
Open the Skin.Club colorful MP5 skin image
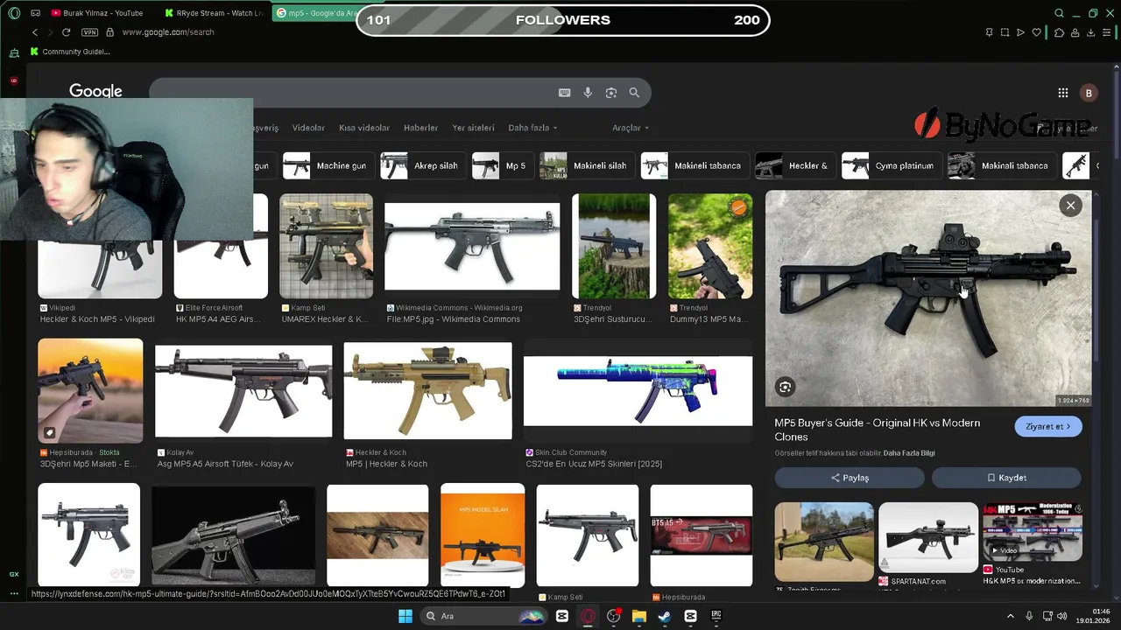pos(638,390)
